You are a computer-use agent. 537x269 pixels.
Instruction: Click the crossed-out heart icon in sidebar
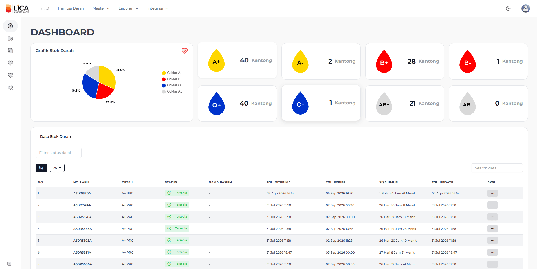pyautogui.click(x=10, y=88)
